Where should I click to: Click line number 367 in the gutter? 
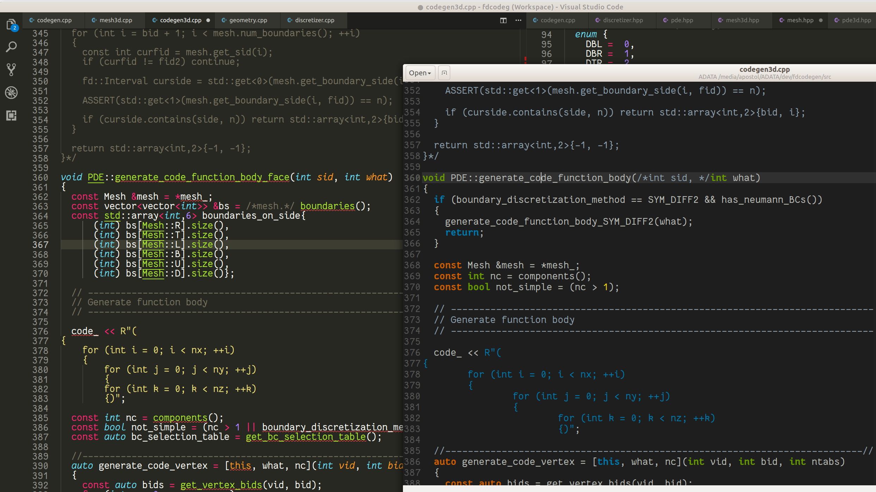pos(40,245)
